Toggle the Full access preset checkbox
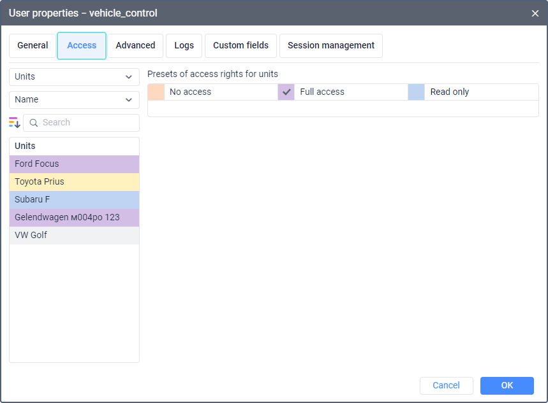The height and width of the screenshot is (403, 548). coord(286,92)
